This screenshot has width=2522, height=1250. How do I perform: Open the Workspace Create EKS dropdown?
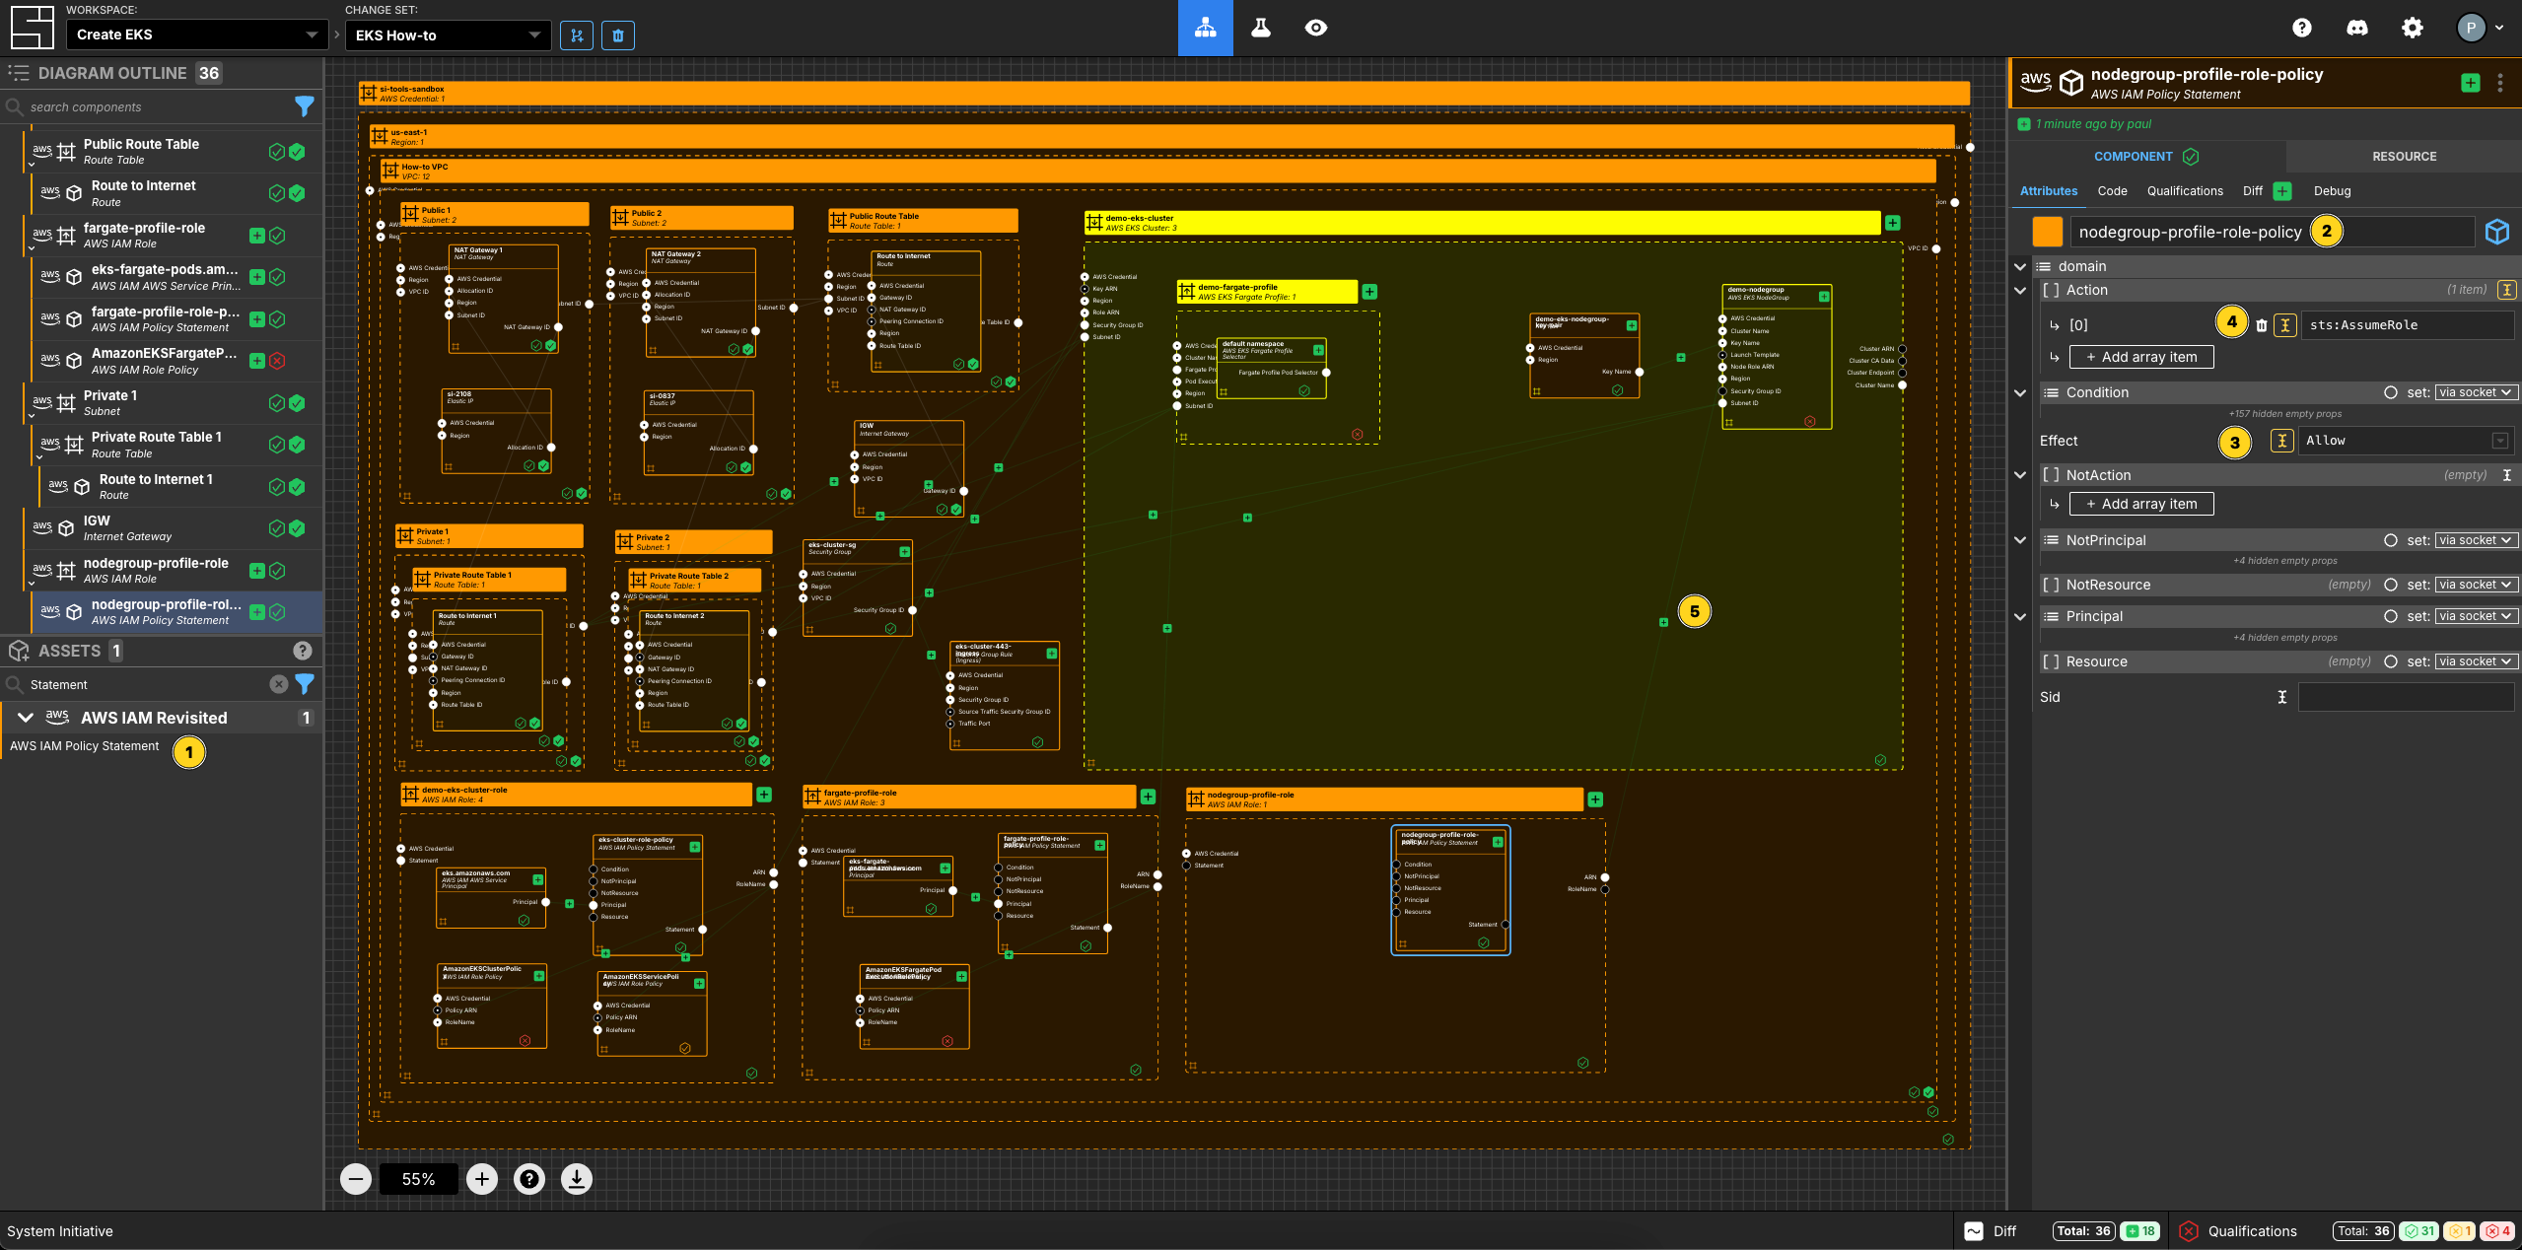click(196, 35)
